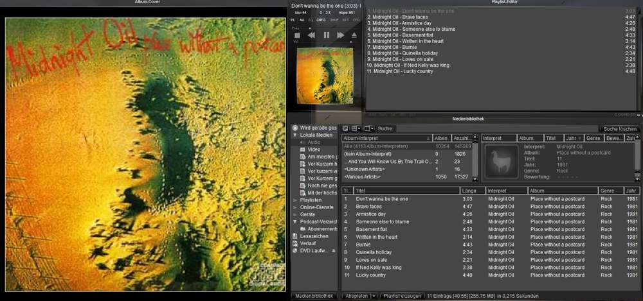The height and width of the screenshot is (301, 643).
Task: Skip back to the previous track
Action: [311, 35]
